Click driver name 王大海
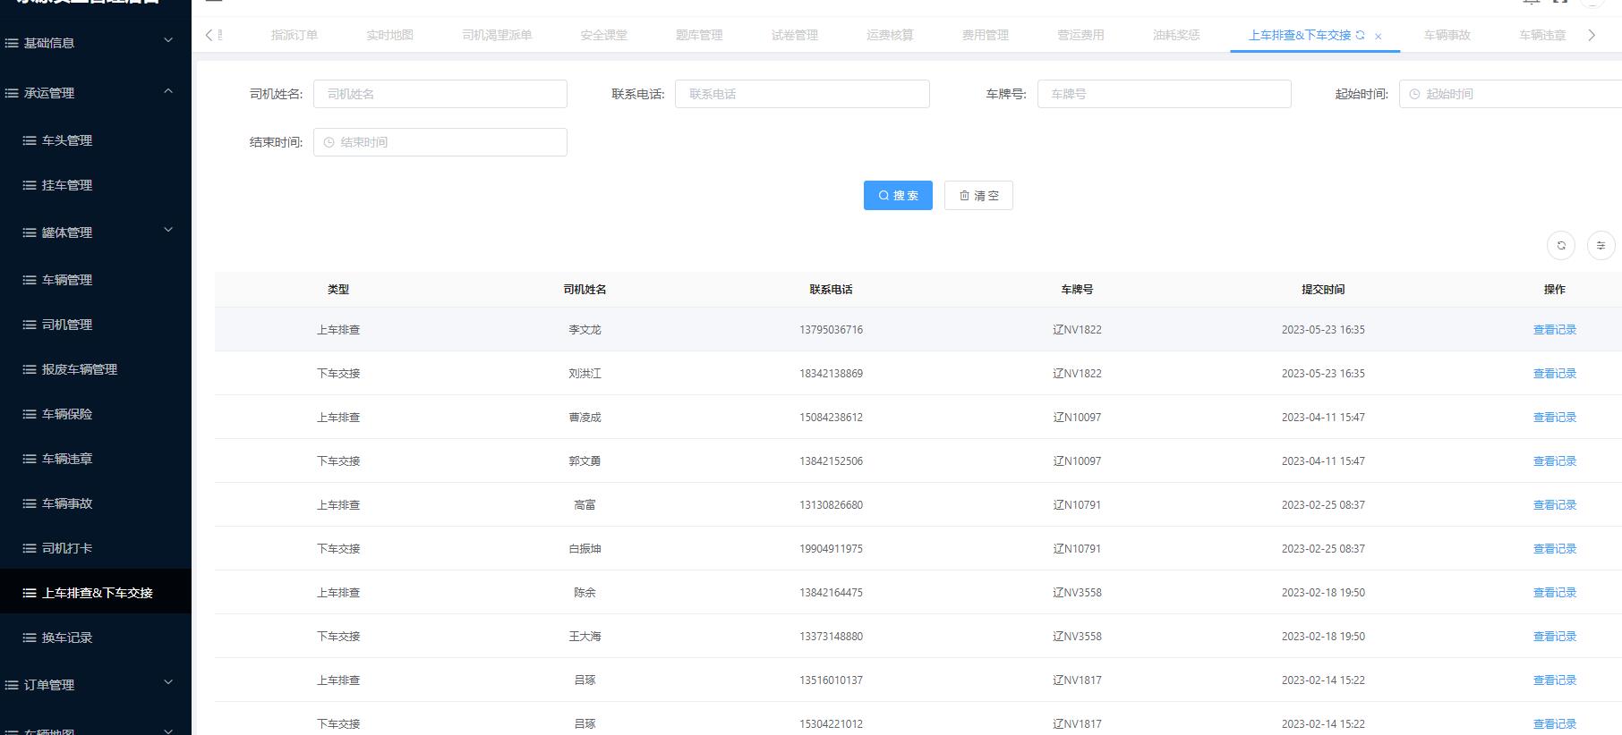 pyautogui.click(x=585, y=637)
